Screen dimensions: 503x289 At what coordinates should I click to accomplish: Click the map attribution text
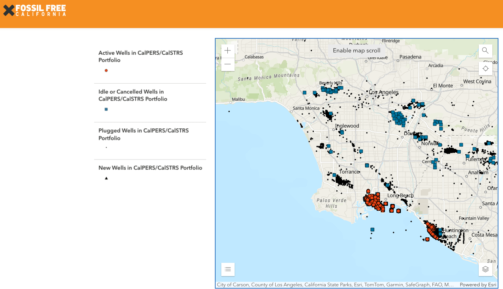tap(335, 284)
